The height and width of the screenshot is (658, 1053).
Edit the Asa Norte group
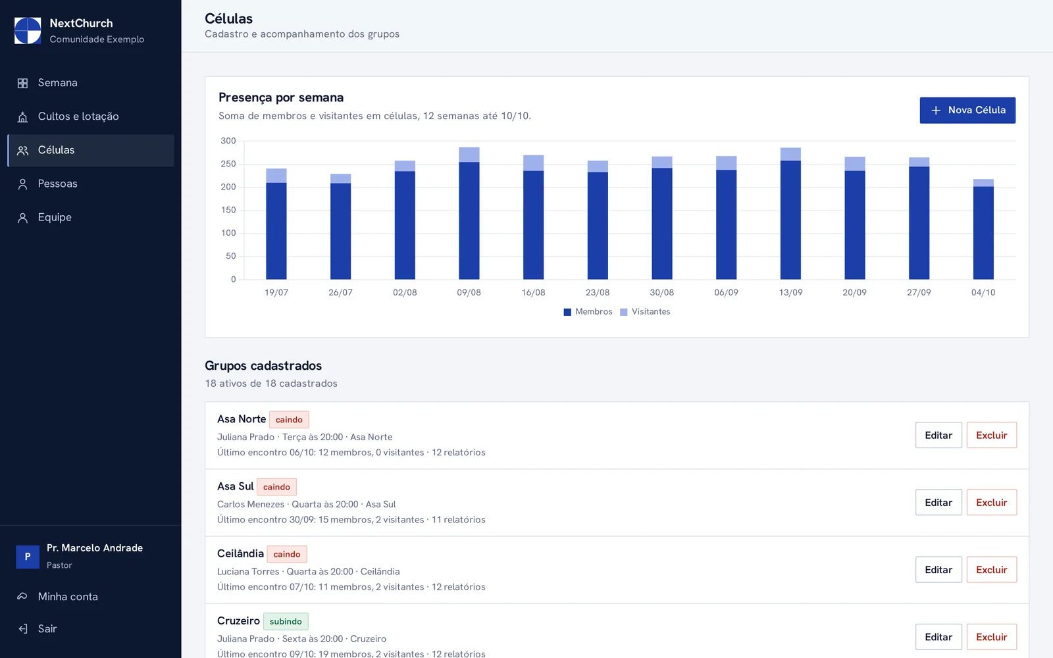(938, 435)
